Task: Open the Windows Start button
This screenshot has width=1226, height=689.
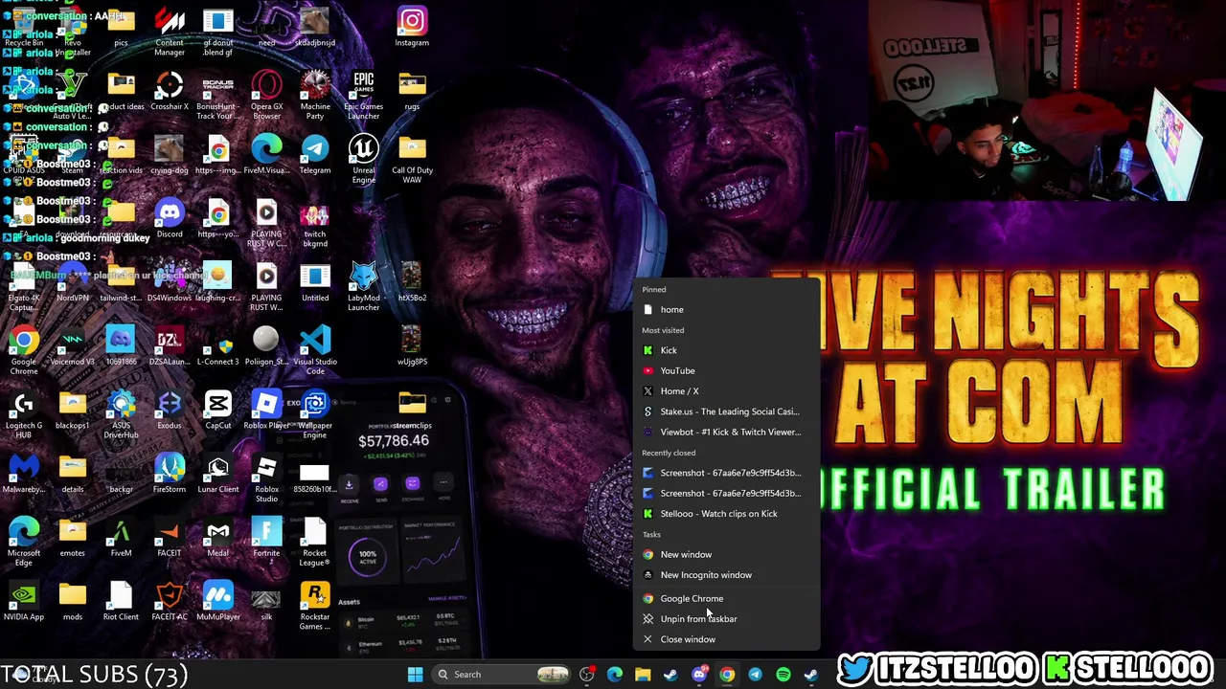Action: click(415, 675)
